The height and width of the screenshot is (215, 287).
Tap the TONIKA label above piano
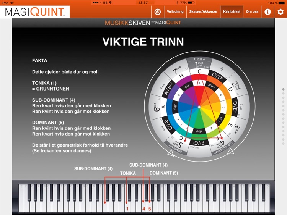pos(128,173)
